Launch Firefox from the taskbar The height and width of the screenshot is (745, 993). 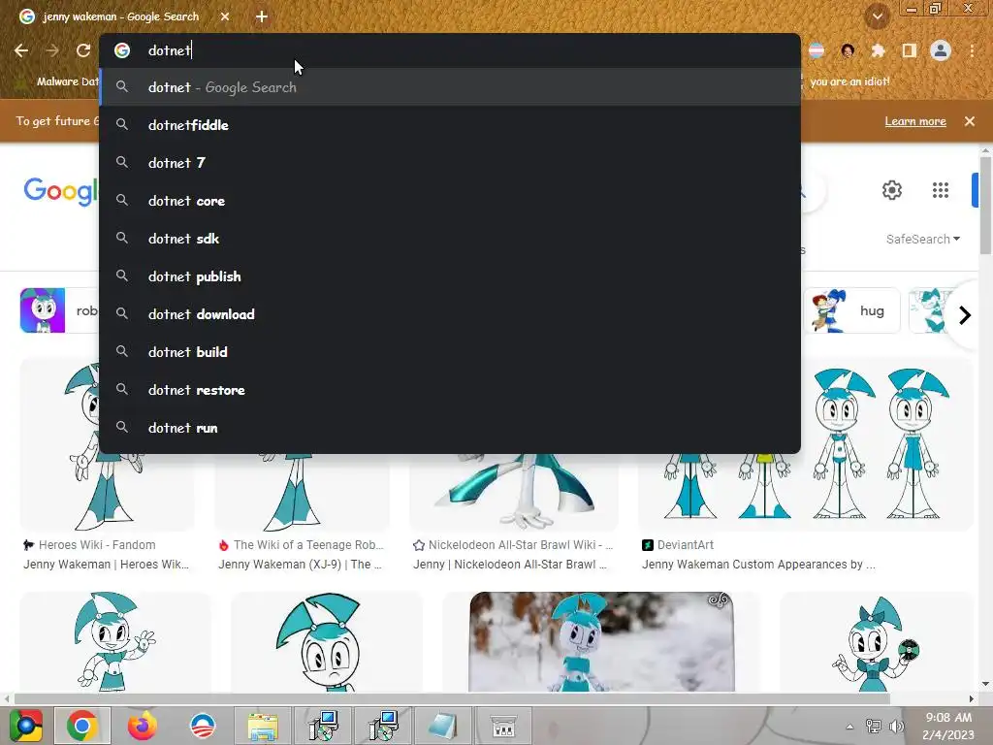(x=142, y=726)
